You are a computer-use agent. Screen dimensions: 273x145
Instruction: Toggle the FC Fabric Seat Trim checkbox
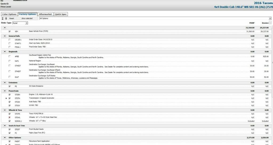[10, 133]
